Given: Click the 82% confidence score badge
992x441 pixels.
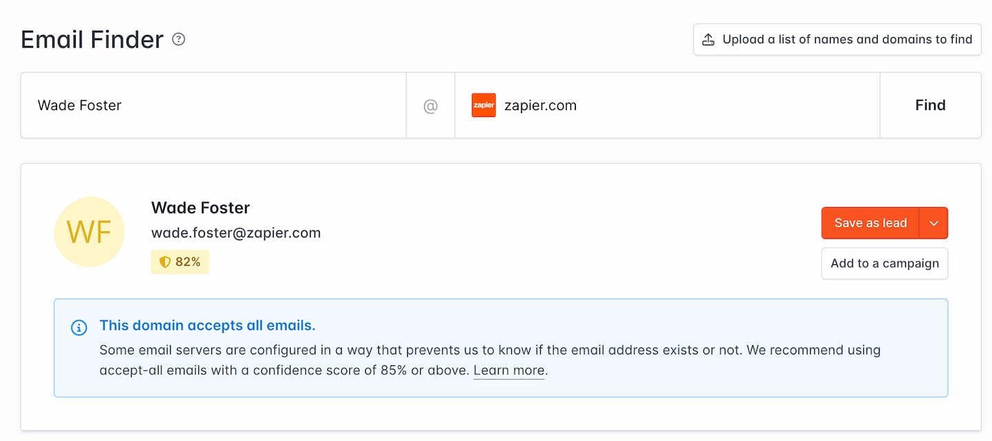Looking at the screenshot, I should click(180, 261).
